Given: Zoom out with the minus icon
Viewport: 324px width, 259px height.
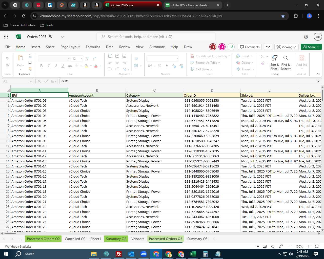Looking at the screenshot, I should (x=289, y=246).
